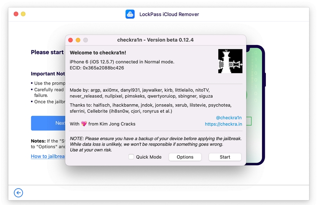317x205 pixels.
Task: Click the Important Note heading in LockPass
Action: tap(48, 74)
